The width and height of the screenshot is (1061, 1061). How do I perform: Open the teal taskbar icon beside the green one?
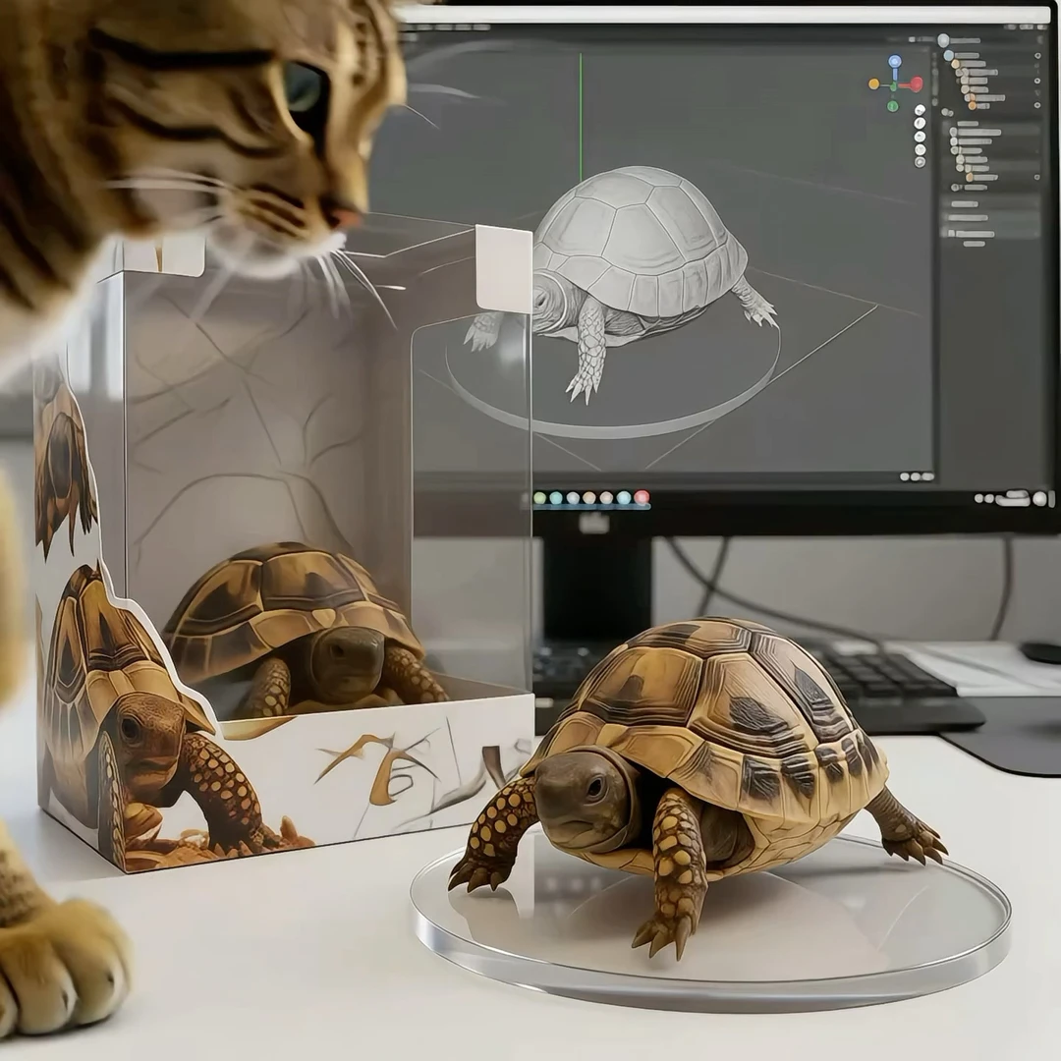click(x=555, y=498)
